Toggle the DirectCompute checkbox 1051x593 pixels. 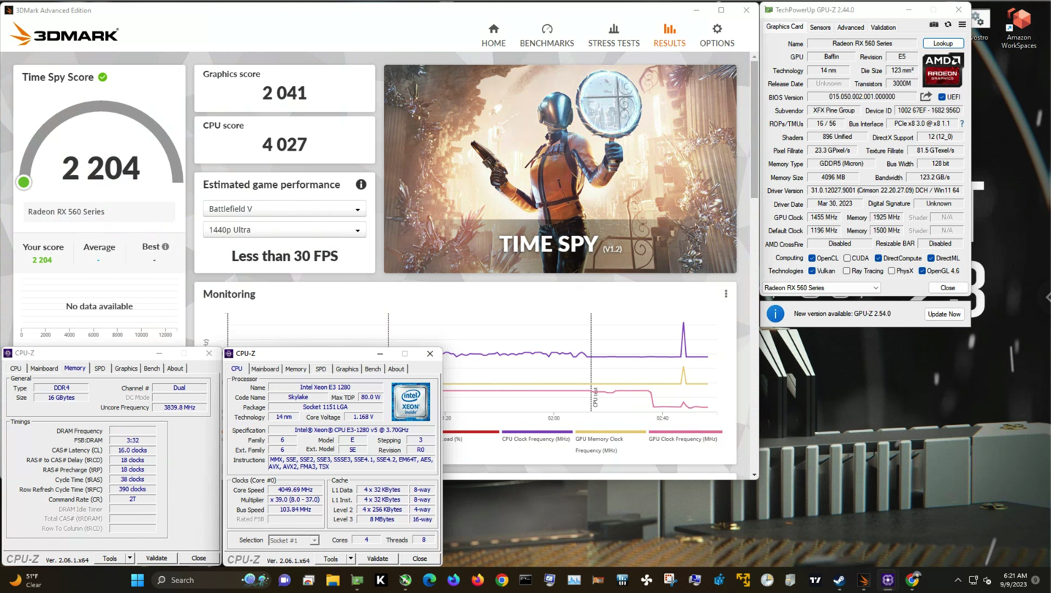pyautogui.click(x=878, y=258)
